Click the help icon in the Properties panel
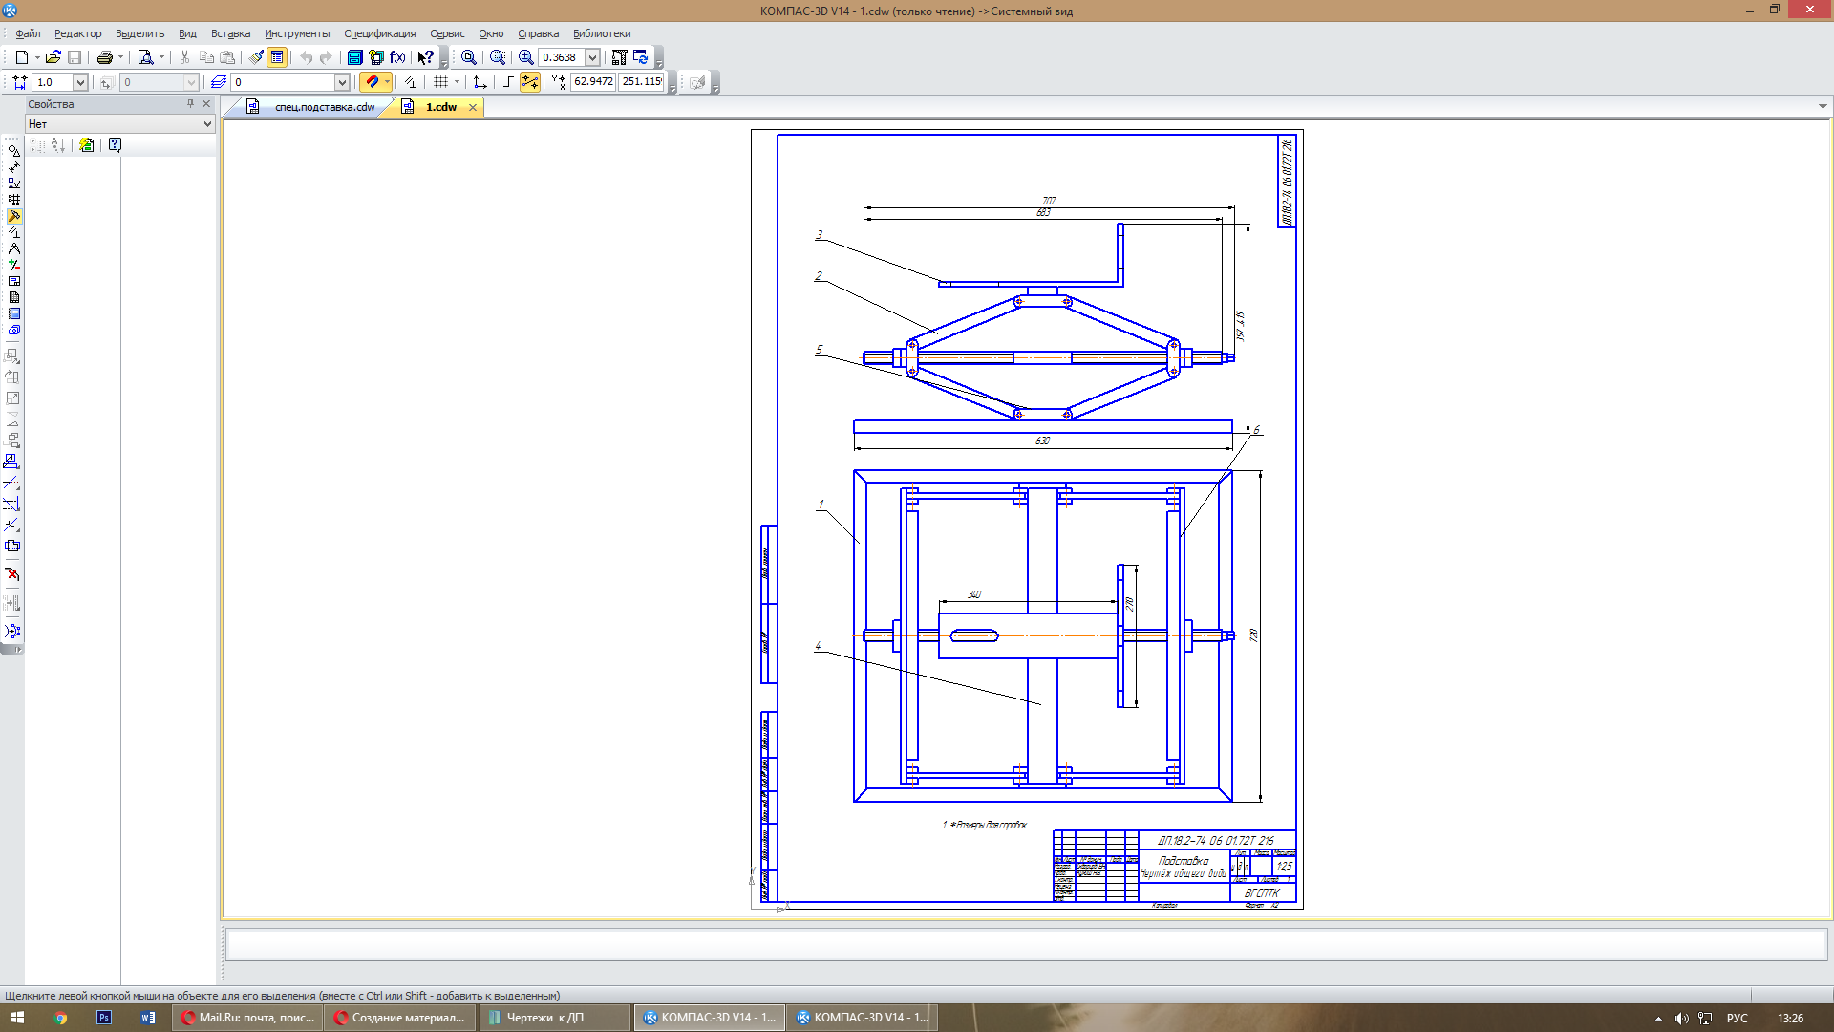Image resolution: width=1834 pixels, height=1032 pixels. 115,145
